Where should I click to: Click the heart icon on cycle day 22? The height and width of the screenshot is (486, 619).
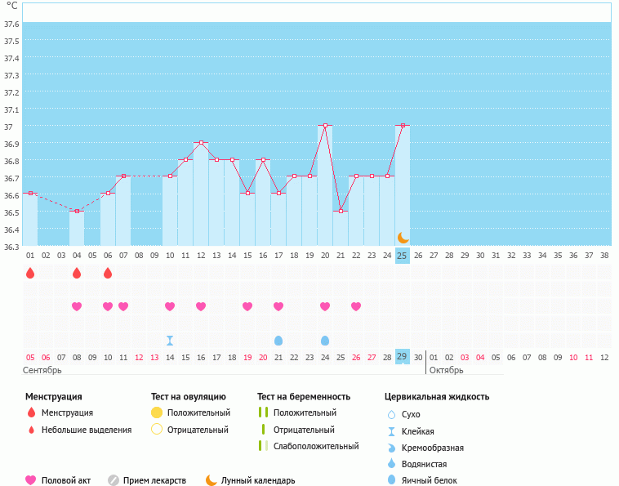coord(356,306)
